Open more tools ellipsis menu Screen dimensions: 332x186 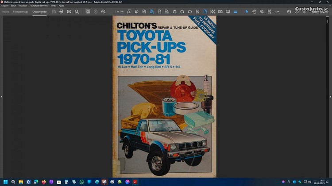click(x=277, y=11)
